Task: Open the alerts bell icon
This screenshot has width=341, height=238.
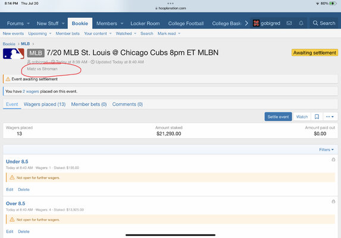Action: pos(301,23)
